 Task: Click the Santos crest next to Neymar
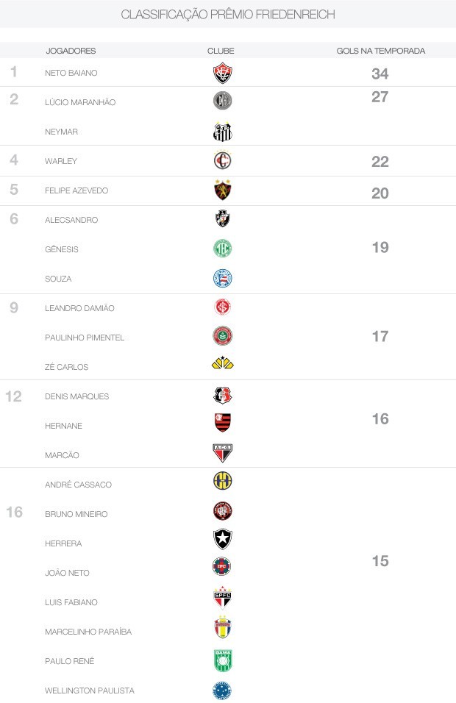pyautogui.click(x=222, y=132)
